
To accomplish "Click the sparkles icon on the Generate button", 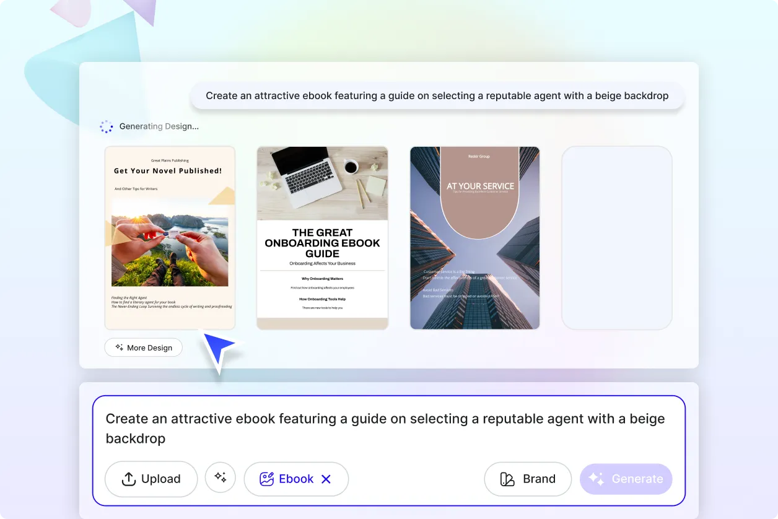I will click(596, 479).
